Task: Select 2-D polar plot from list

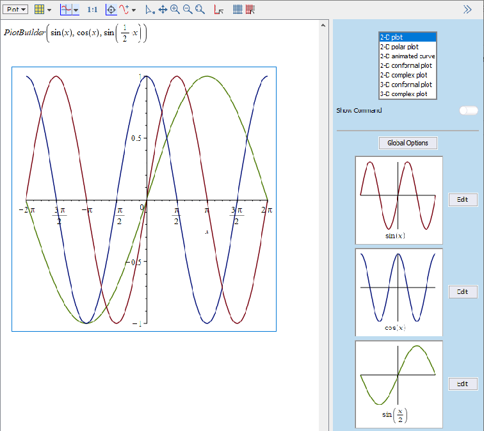Action: (399, 47)
